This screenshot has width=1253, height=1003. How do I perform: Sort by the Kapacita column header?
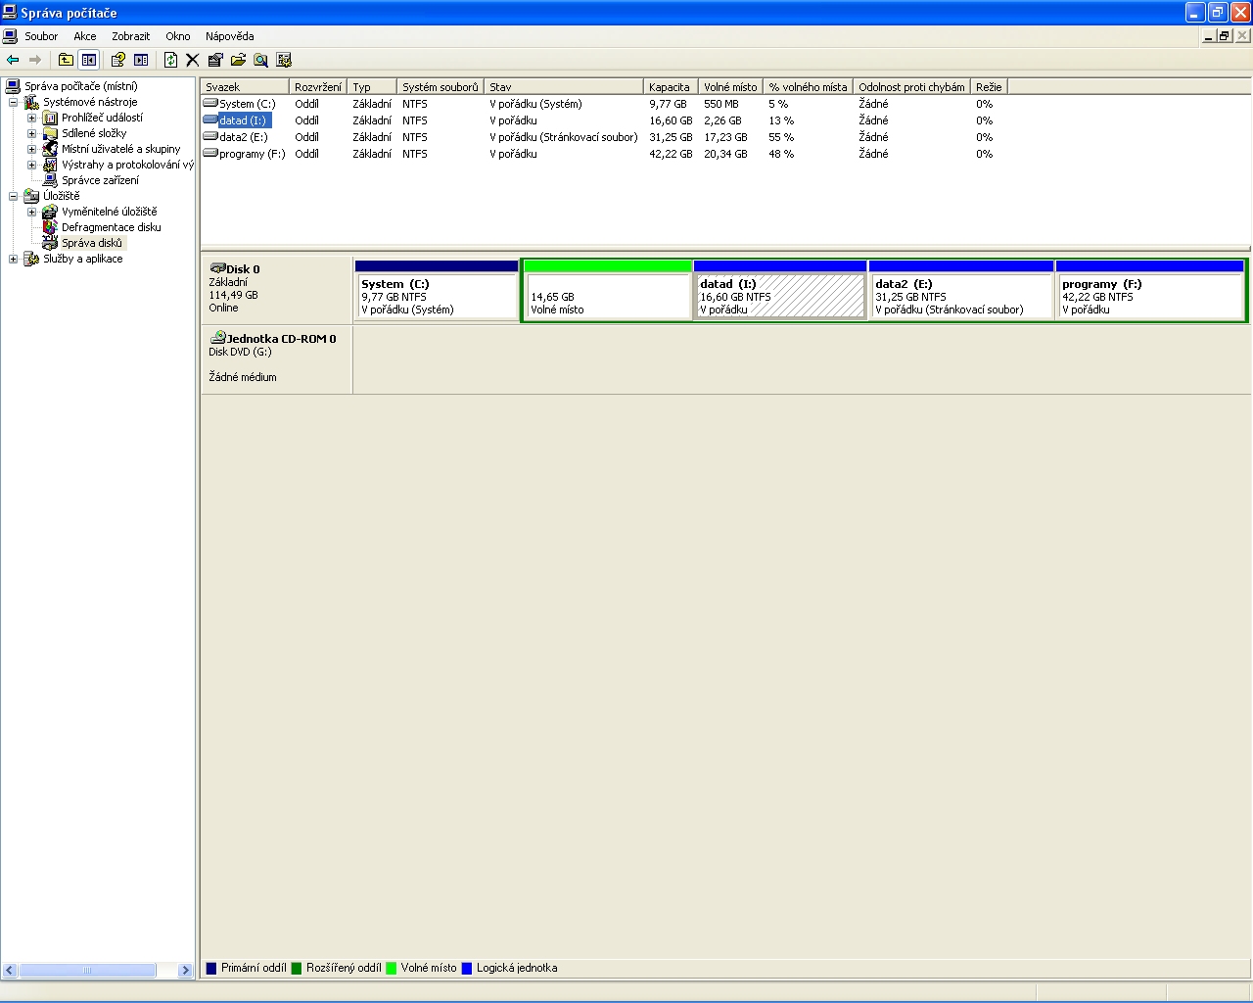[669, 87]
